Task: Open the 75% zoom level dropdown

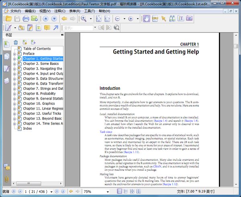Action: pos(108,192)
